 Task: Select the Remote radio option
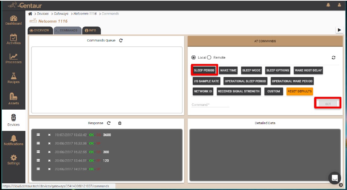point(209,58)
